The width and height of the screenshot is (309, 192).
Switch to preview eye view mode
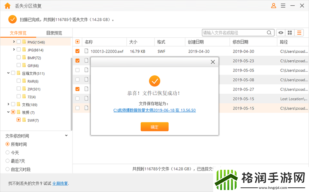(281, 33)
